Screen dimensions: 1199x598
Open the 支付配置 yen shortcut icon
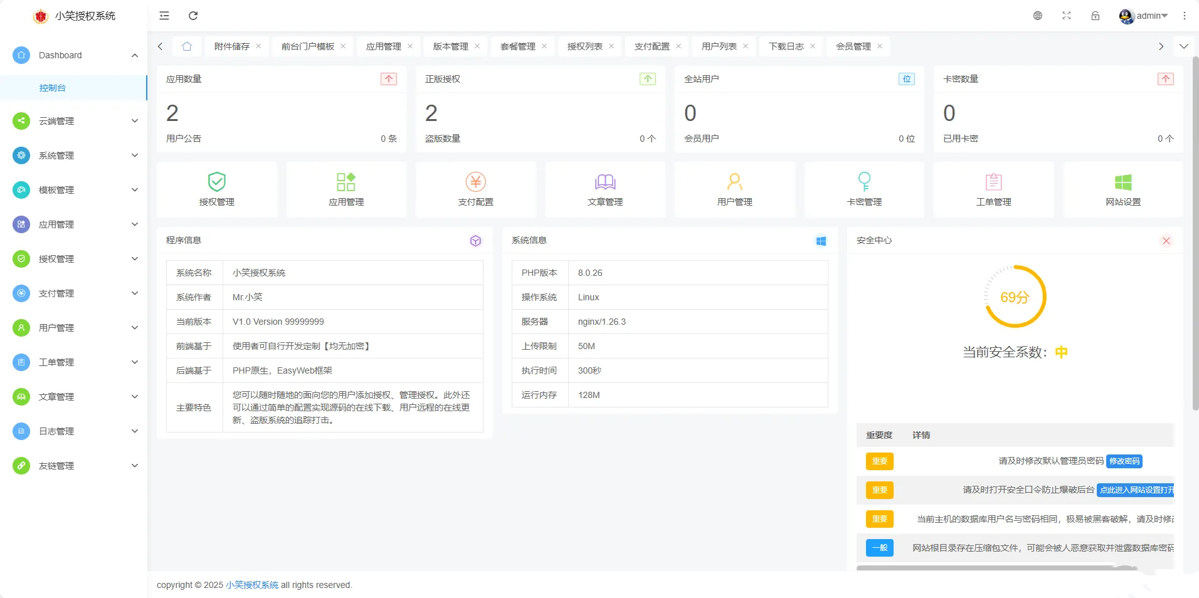pos(475,182)
